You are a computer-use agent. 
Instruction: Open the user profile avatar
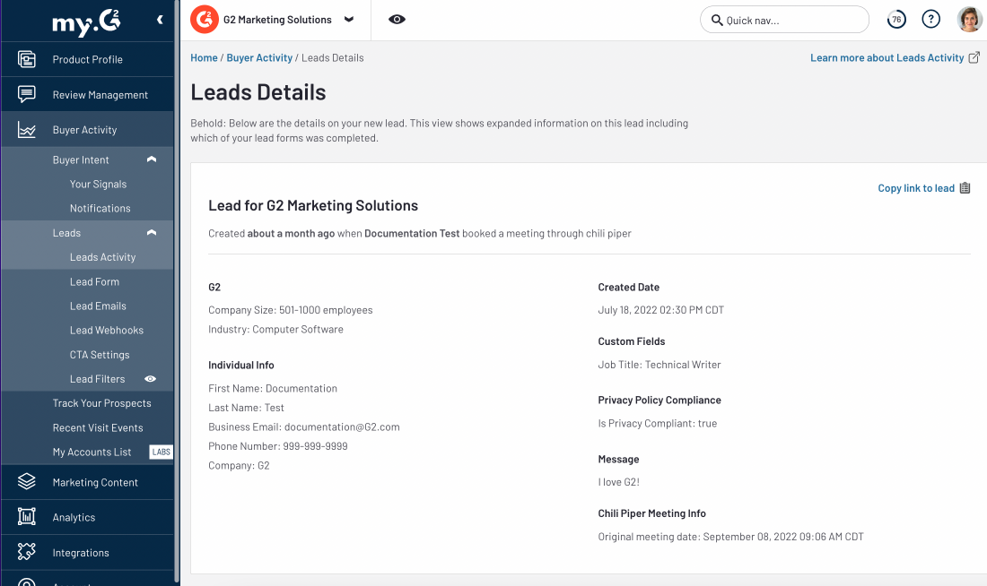969,20
